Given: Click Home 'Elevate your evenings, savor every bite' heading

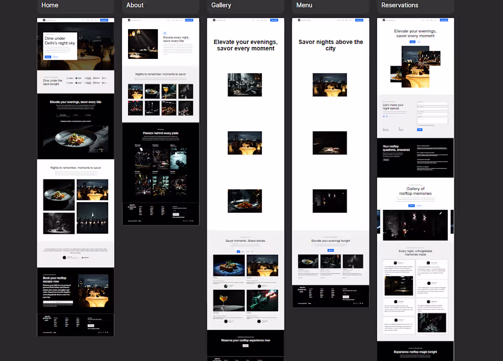Looking at the screenshot, I should (75, 102).
